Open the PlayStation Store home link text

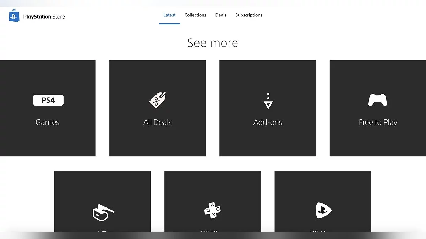(44, 17)
